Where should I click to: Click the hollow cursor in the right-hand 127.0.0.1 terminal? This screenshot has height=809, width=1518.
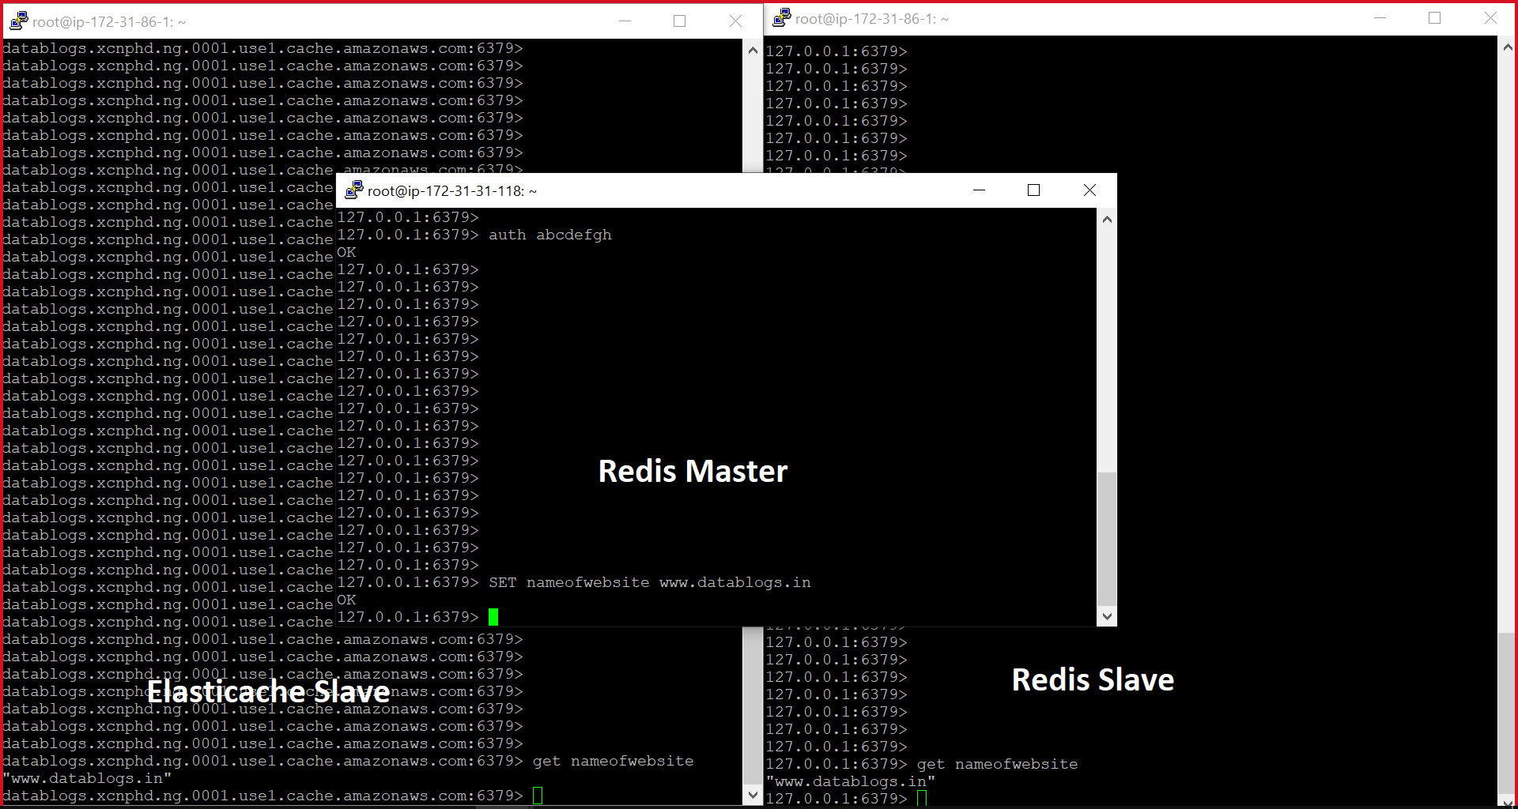(922, 799)
